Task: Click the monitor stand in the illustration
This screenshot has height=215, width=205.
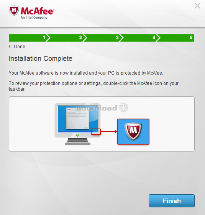Action: (x=77, y=142)
